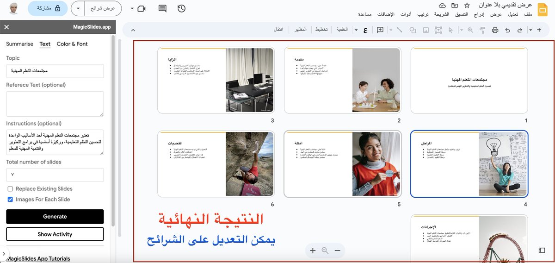Click the bottom zoom magnifier icon
Screen dimensions: 555x263
[325, 250]
